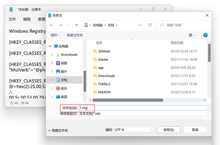Open the 保存类型 combo box
The height and width of the screenshot is (145, 220).
coord(145,114)
